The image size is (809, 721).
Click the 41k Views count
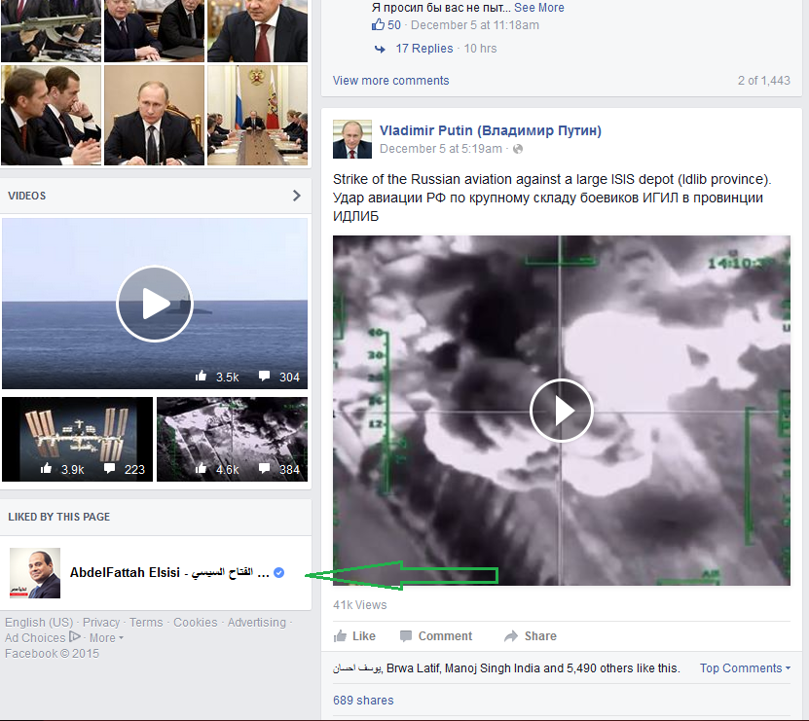pos(359,604)
